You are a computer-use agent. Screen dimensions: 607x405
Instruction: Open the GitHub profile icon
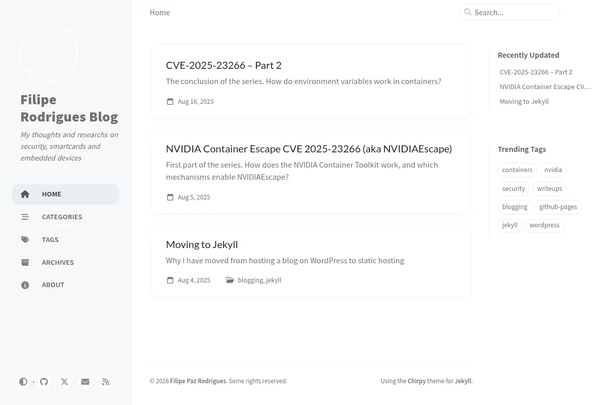click(x=44, y=382)
